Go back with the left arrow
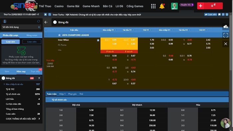 click(46, 22)
